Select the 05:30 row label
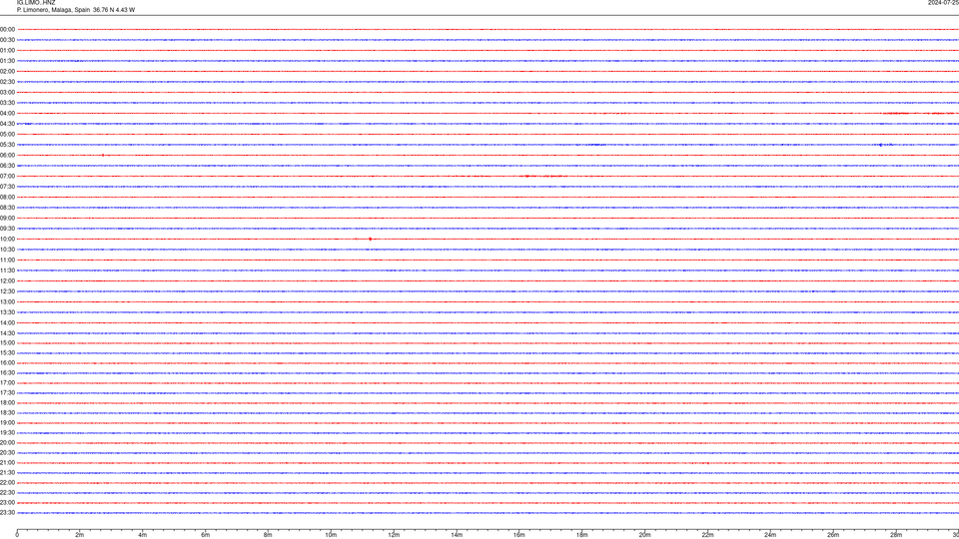The width and height of the screenshot is (959, 539). pyautogui.click(x=7, y=145)
